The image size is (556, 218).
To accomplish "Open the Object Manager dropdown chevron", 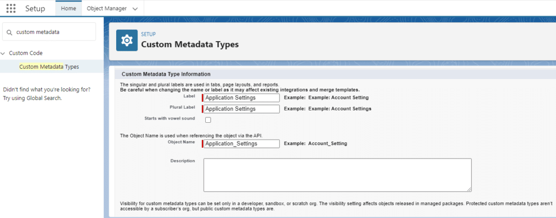I will (x=135, y=9).
